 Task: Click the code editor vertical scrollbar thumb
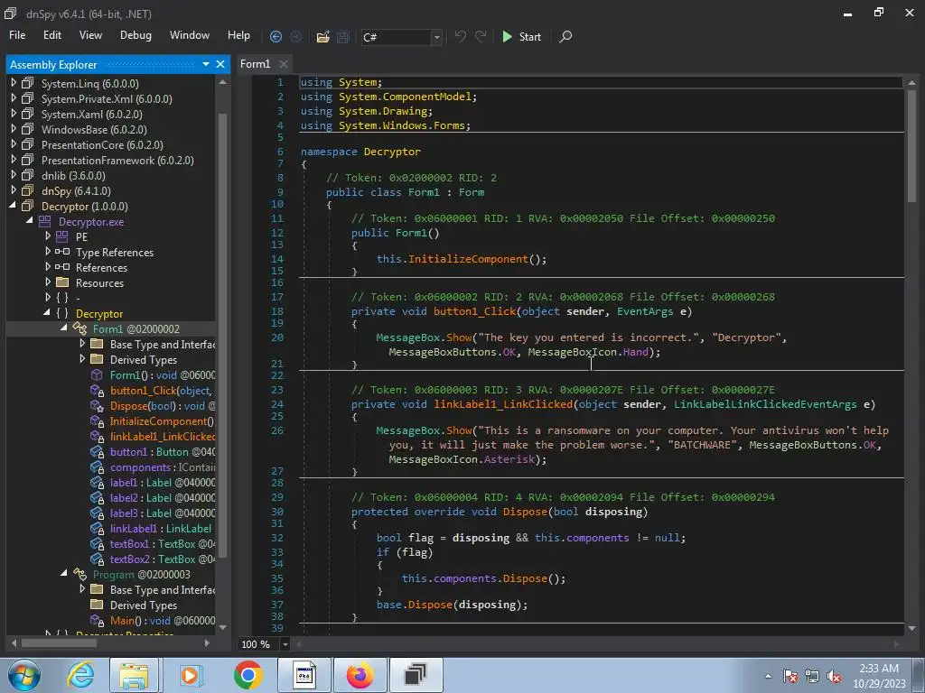[911, 146]
